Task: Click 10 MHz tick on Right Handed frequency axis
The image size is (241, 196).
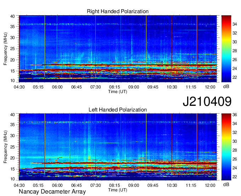Action: 12,81
